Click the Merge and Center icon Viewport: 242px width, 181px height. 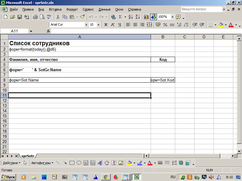click(x=149, y=25)
